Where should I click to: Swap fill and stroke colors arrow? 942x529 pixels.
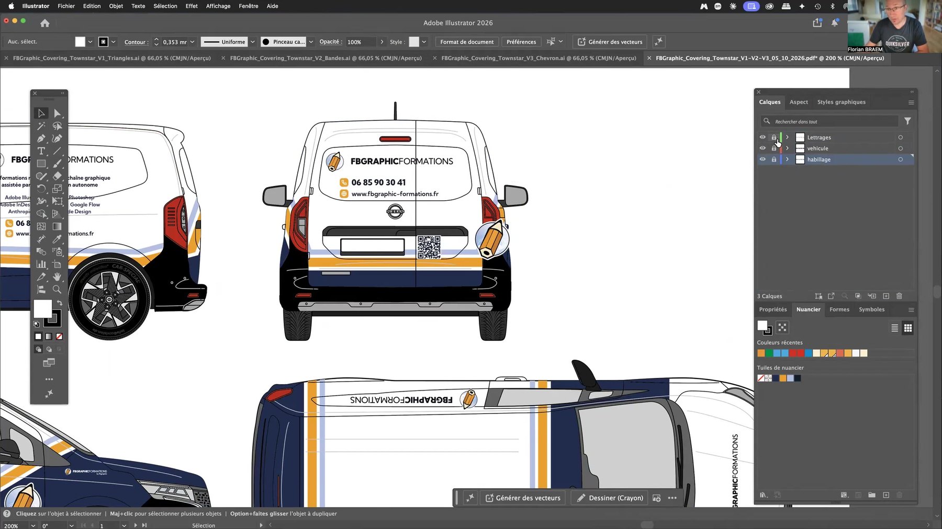click(x=60, y=303)
